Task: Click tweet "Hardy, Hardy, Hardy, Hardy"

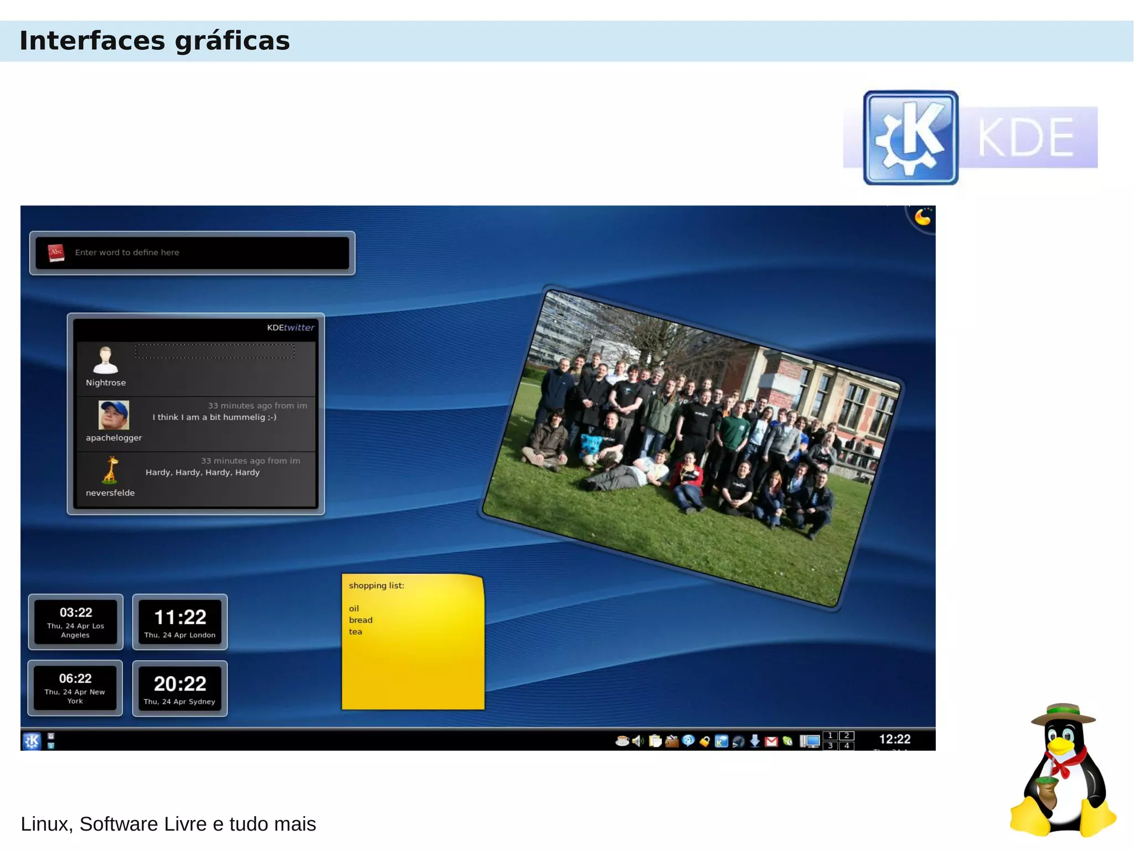Action: tap(203, 472)
